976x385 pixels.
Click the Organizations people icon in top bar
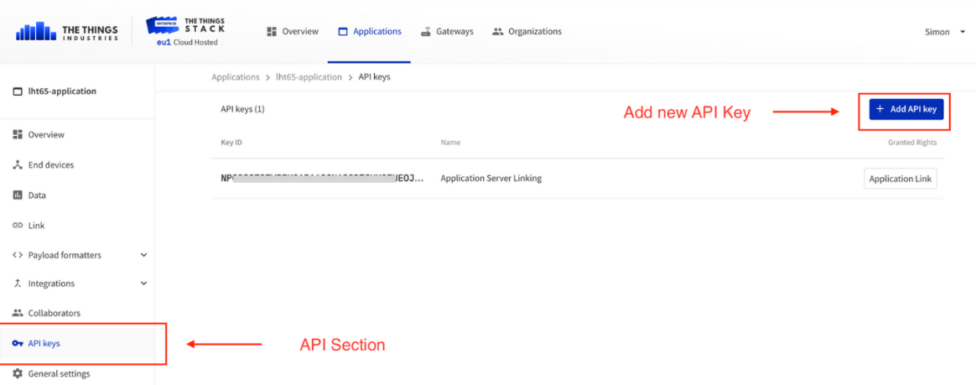497,31
